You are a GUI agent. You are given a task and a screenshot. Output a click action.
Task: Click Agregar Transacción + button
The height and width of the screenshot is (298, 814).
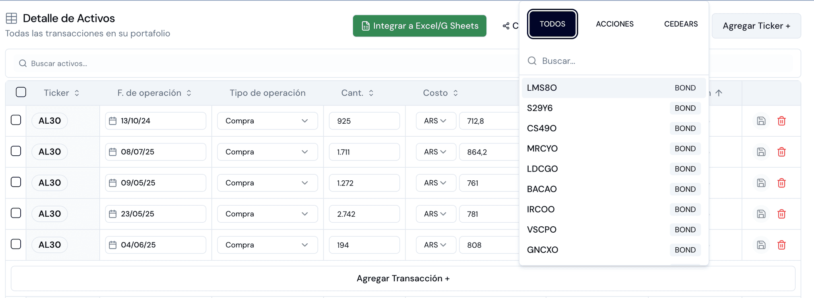(403, 279)
